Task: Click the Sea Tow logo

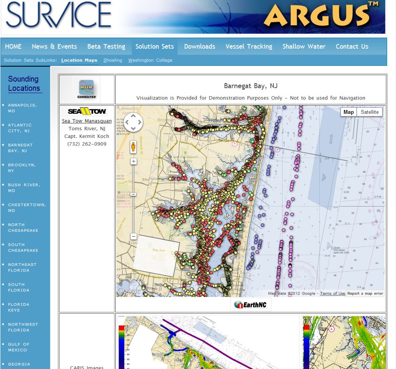Action: (x=87, y=112)
